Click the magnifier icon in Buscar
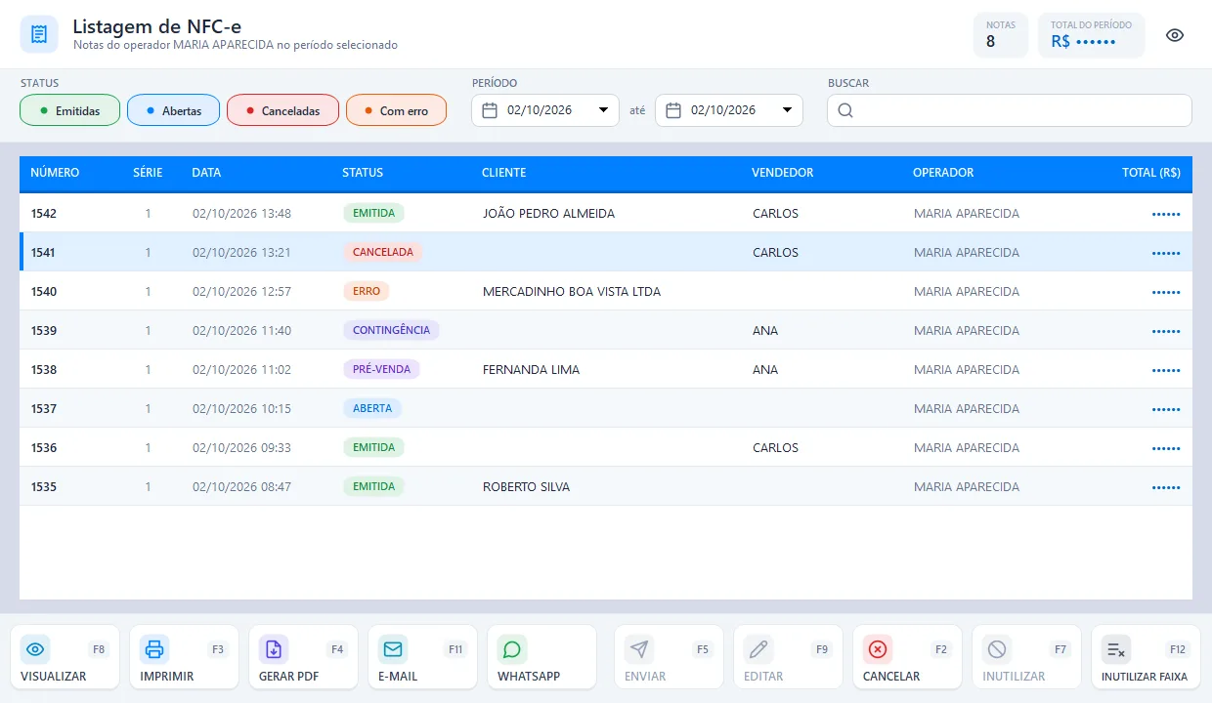Image resolution: width=1212 pixels, height=703 pixels. (845, 110)
